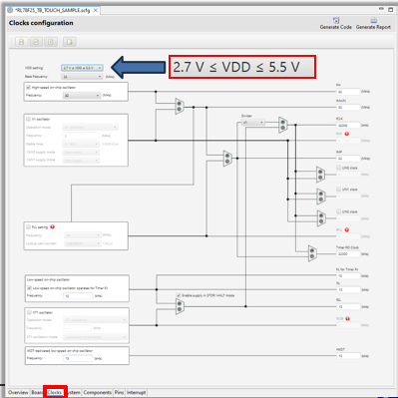Switch to the Board tab
The height and width of the screenshot is (398, 398).
[x=37, y=392]
